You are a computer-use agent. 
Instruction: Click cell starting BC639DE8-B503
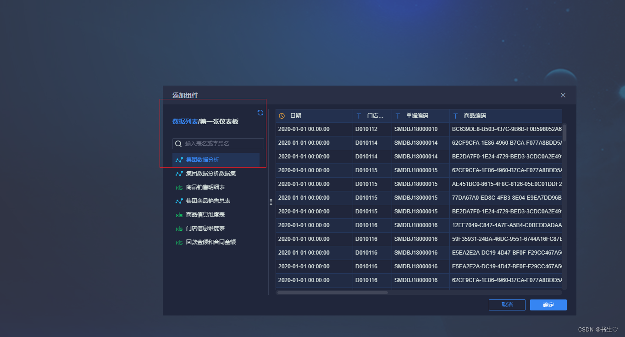click(506, 130)
